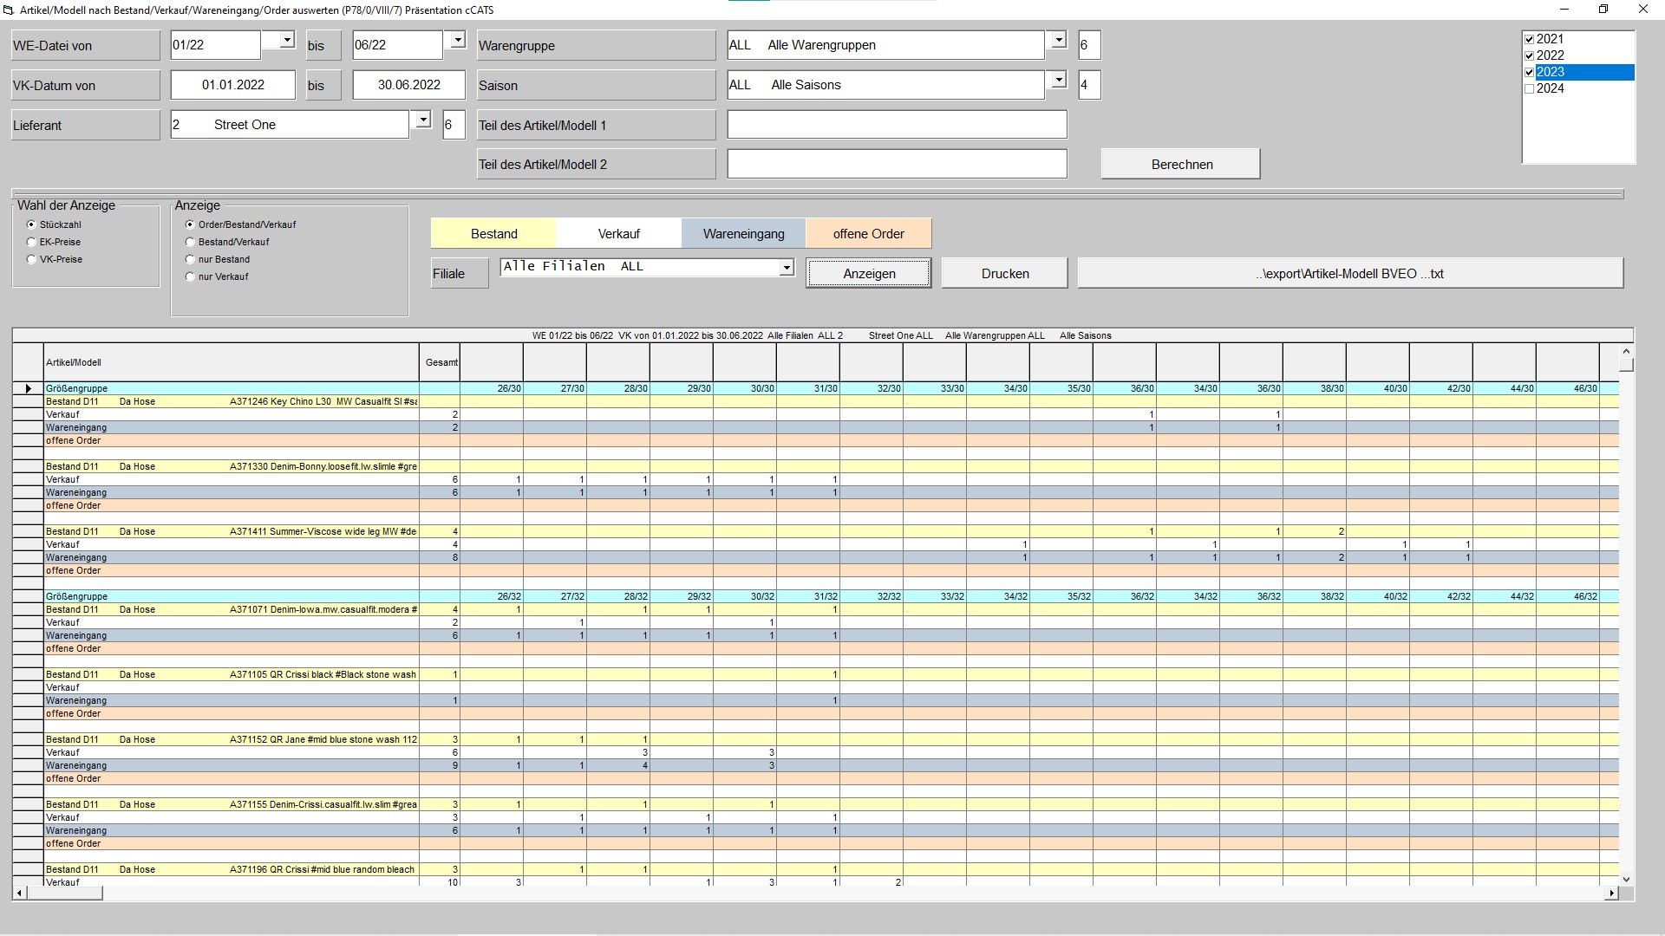This screenshot has height=936, width=1665.
Task: Switch to the offene Order tab
Action: pyautogui.click(x=868, y=233)
